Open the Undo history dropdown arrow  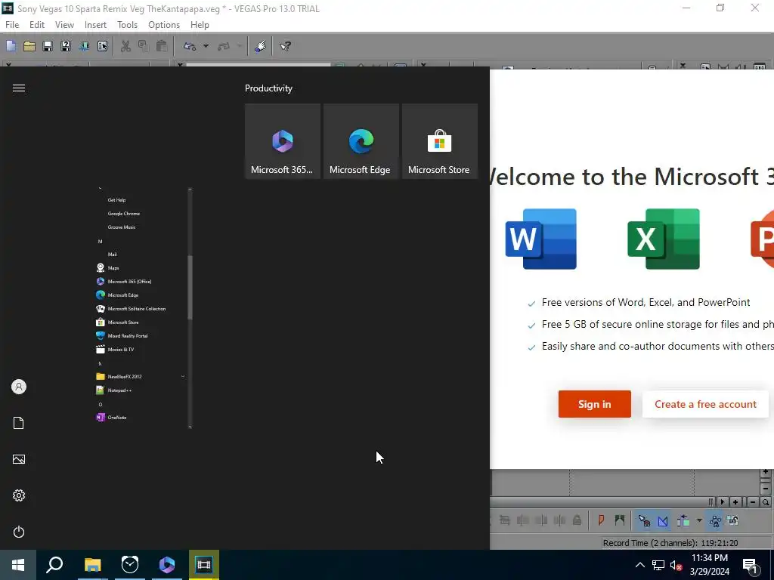coord(206,46)
